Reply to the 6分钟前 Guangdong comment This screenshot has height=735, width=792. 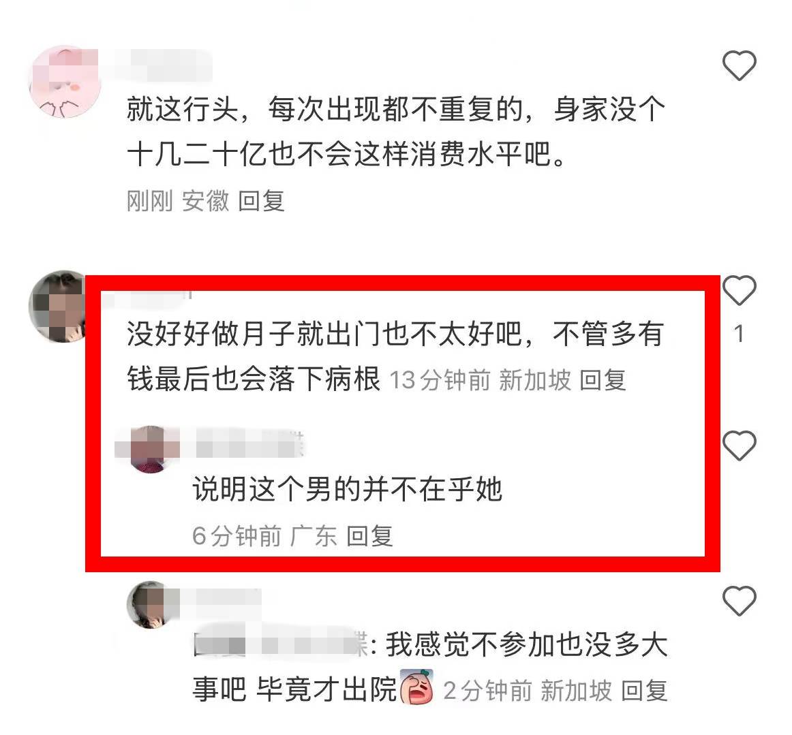[369, 535]
